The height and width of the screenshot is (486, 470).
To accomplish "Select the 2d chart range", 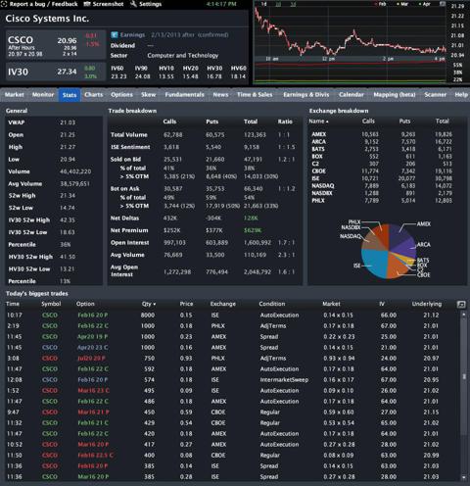I will [278, 4].
